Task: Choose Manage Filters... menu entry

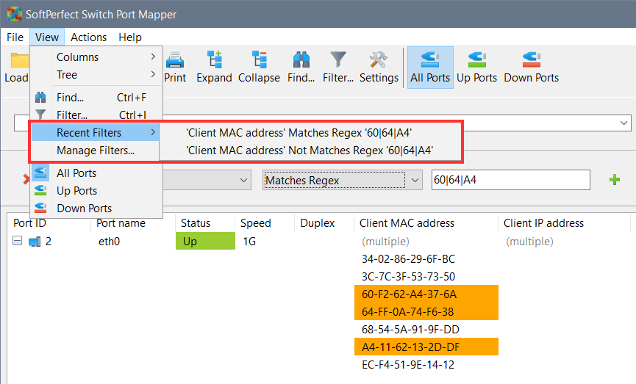Action: pos(95,151)
